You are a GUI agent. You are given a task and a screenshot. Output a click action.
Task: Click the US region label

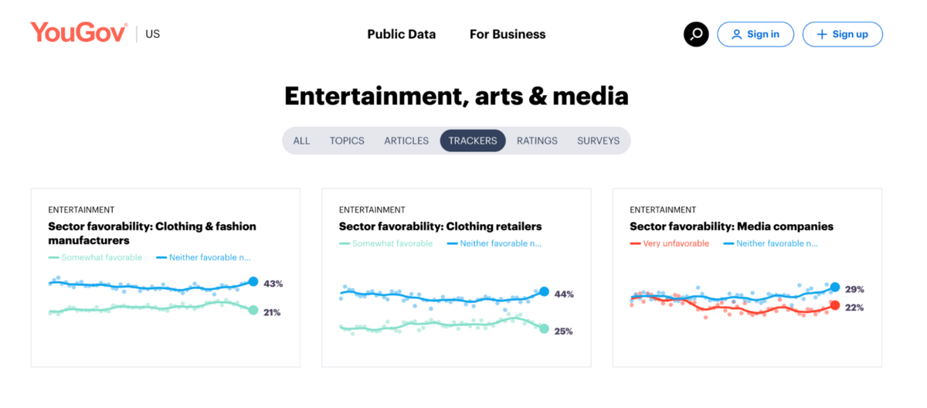pyautogui.click(x=152, y=34)
